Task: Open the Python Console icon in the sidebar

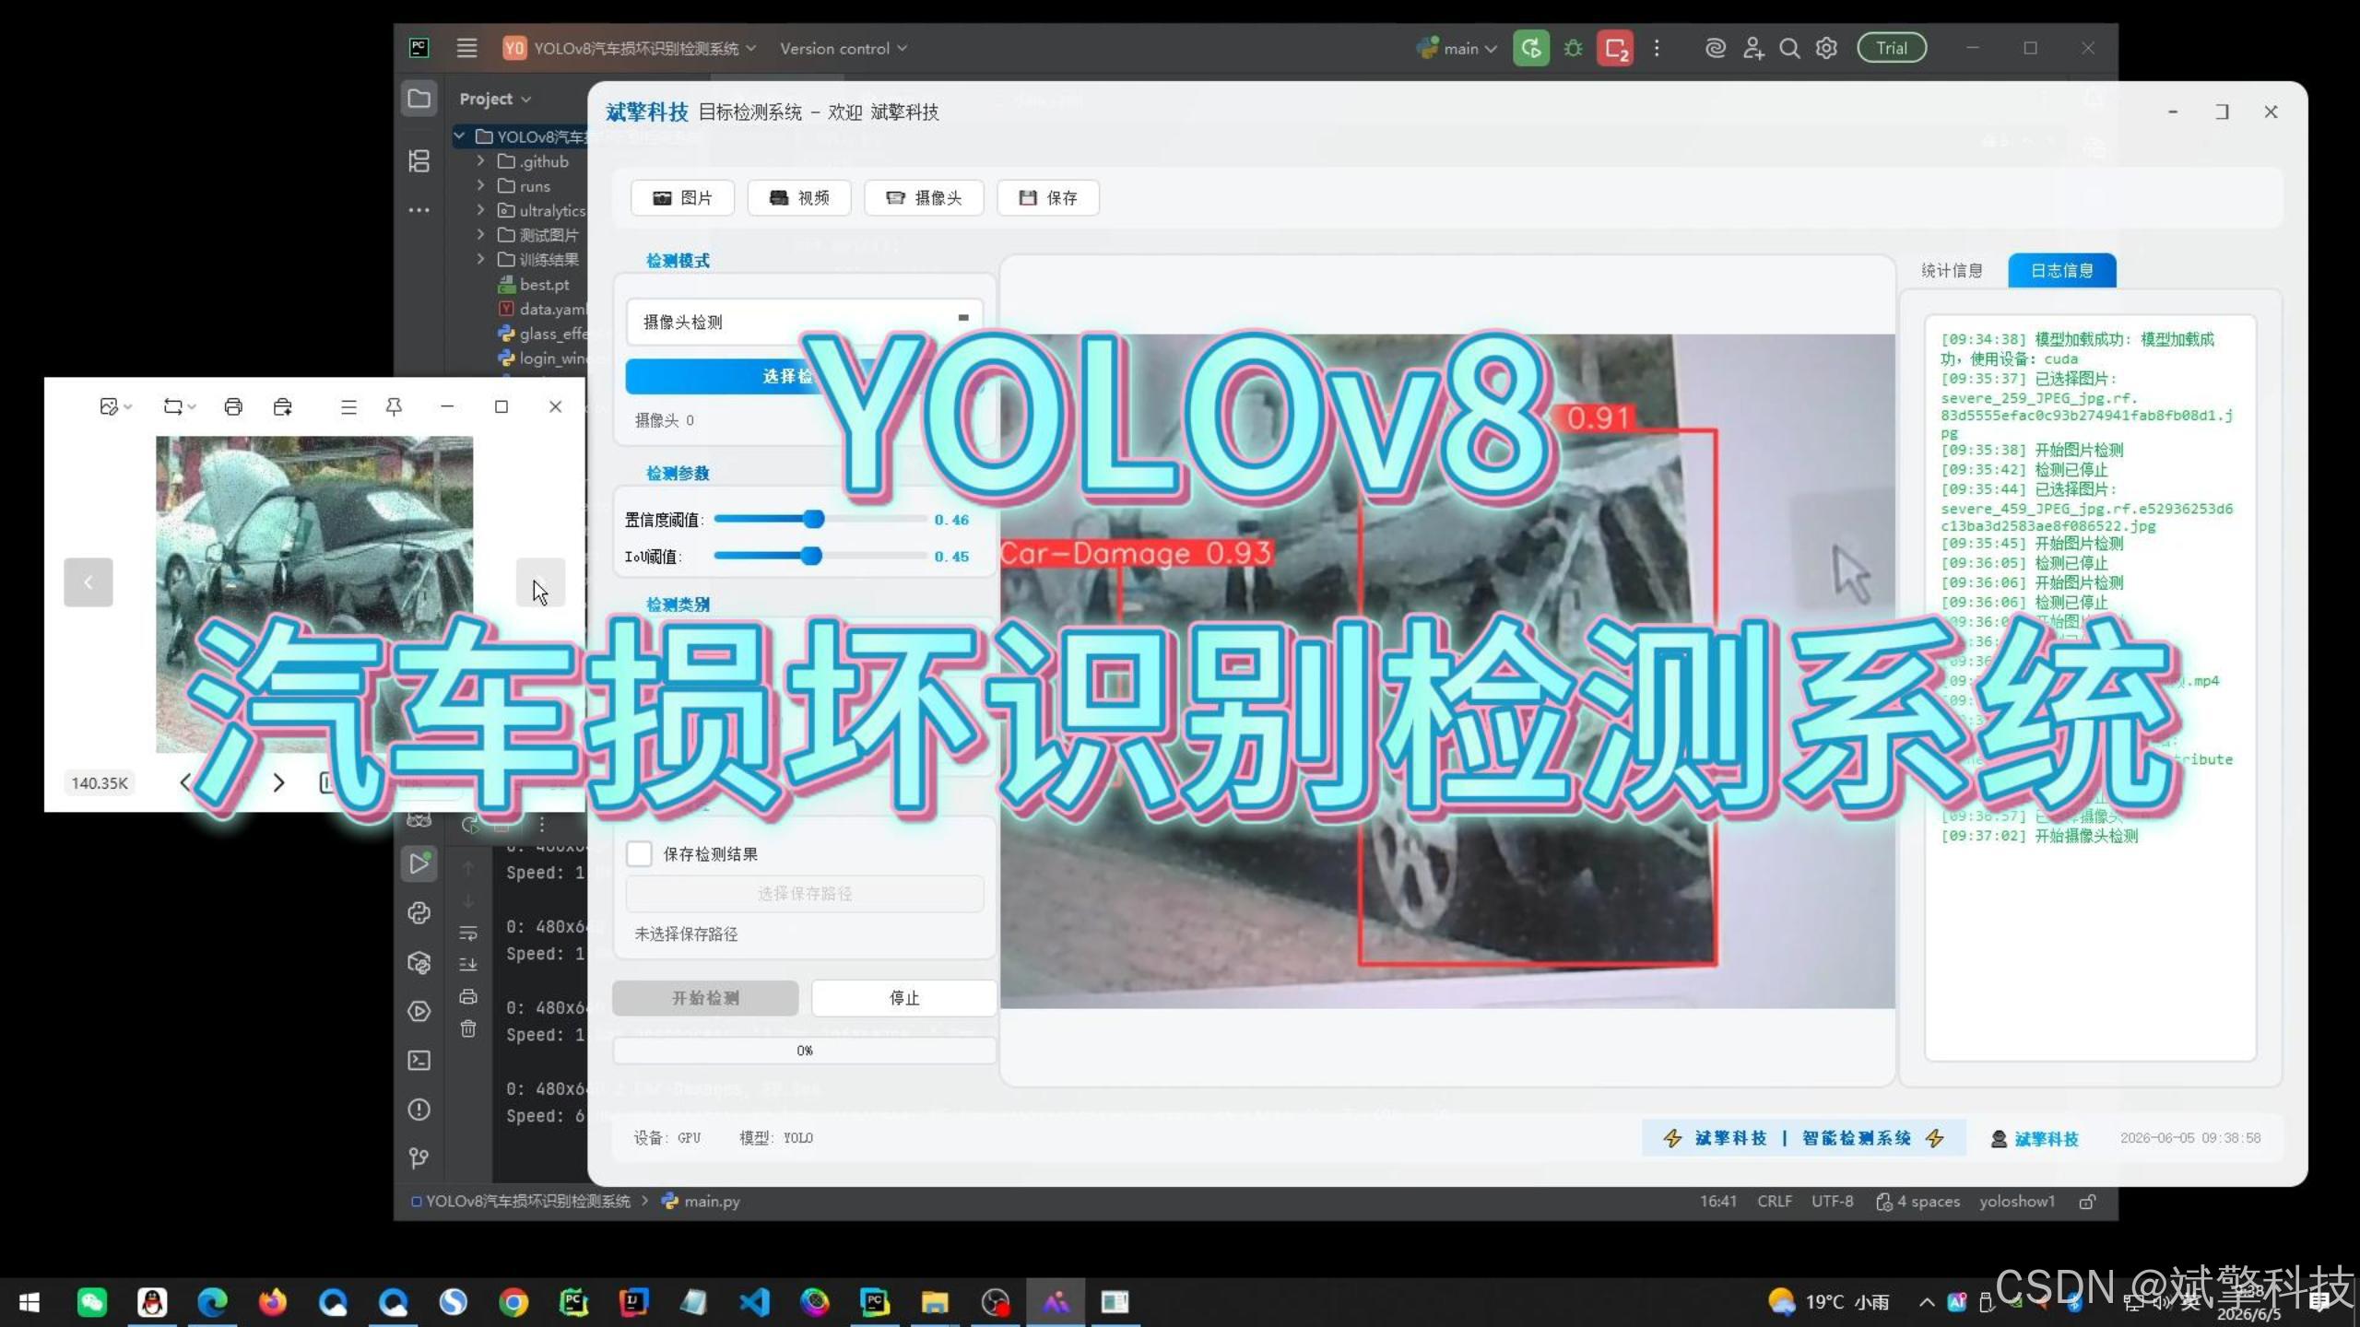Action: point(419,912)
